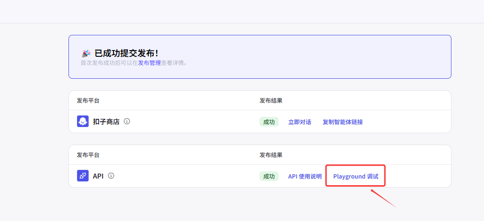Select the 扣子商店 platform name
Viewport: 484px width, 221px height.
click(x=106, y=122)
